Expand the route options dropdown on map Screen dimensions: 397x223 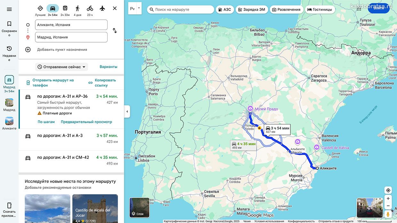click(139, 8)
